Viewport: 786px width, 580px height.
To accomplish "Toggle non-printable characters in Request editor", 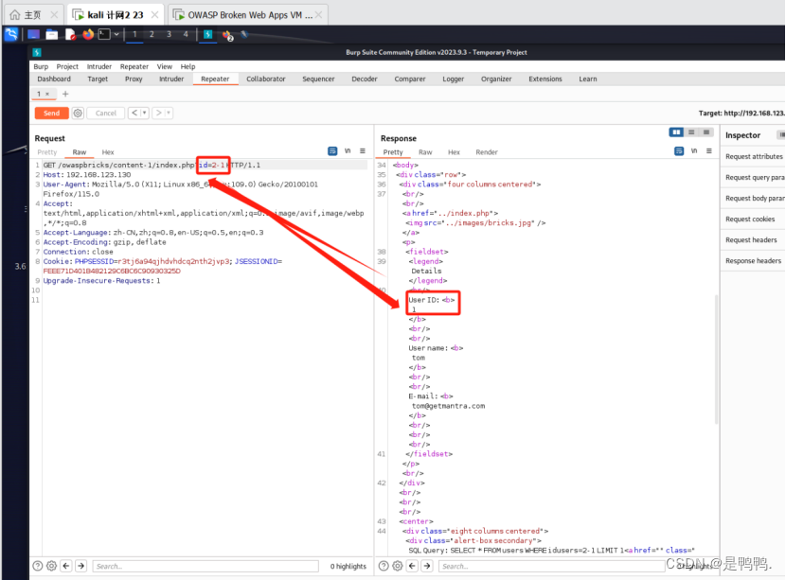I will (x=348, y=151).
